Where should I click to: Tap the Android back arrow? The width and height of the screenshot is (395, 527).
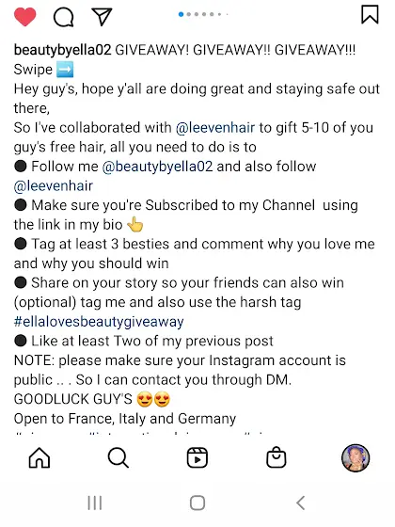[x=301, y=503]
